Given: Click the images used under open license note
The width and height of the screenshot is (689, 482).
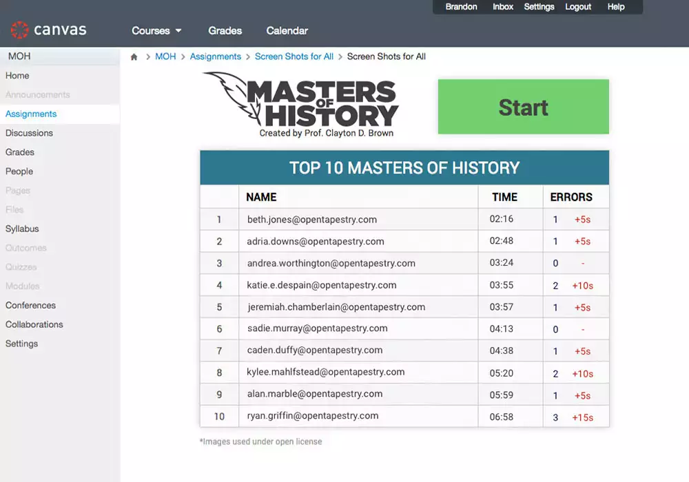Looking at the screenshot, I should (x=260, y=441).
